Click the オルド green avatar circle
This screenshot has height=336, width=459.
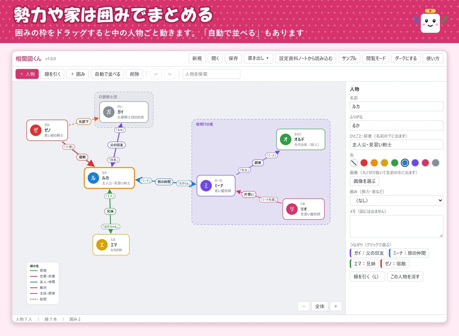pos(285,139)
